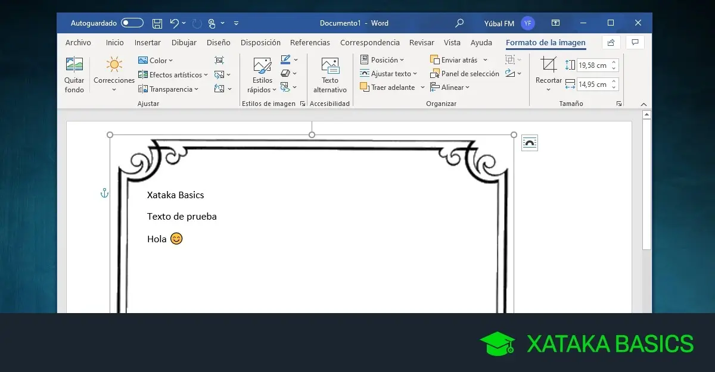Click the picture effects icon
This screenshot has width=715, height=372.
[285, 73]
